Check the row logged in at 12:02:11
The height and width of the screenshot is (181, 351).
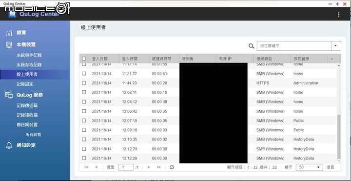coord(84,92)
